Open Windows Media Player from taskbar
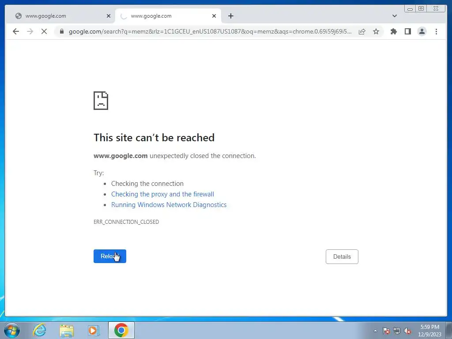Viewport: 452px width, 339px height. click(94, 330)
